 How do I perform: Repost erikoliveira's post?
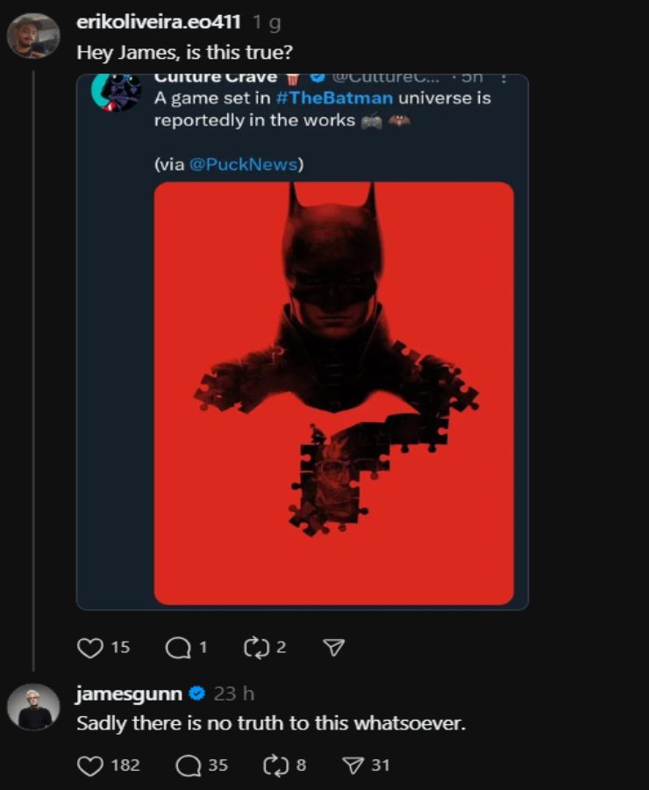[255, 648]
